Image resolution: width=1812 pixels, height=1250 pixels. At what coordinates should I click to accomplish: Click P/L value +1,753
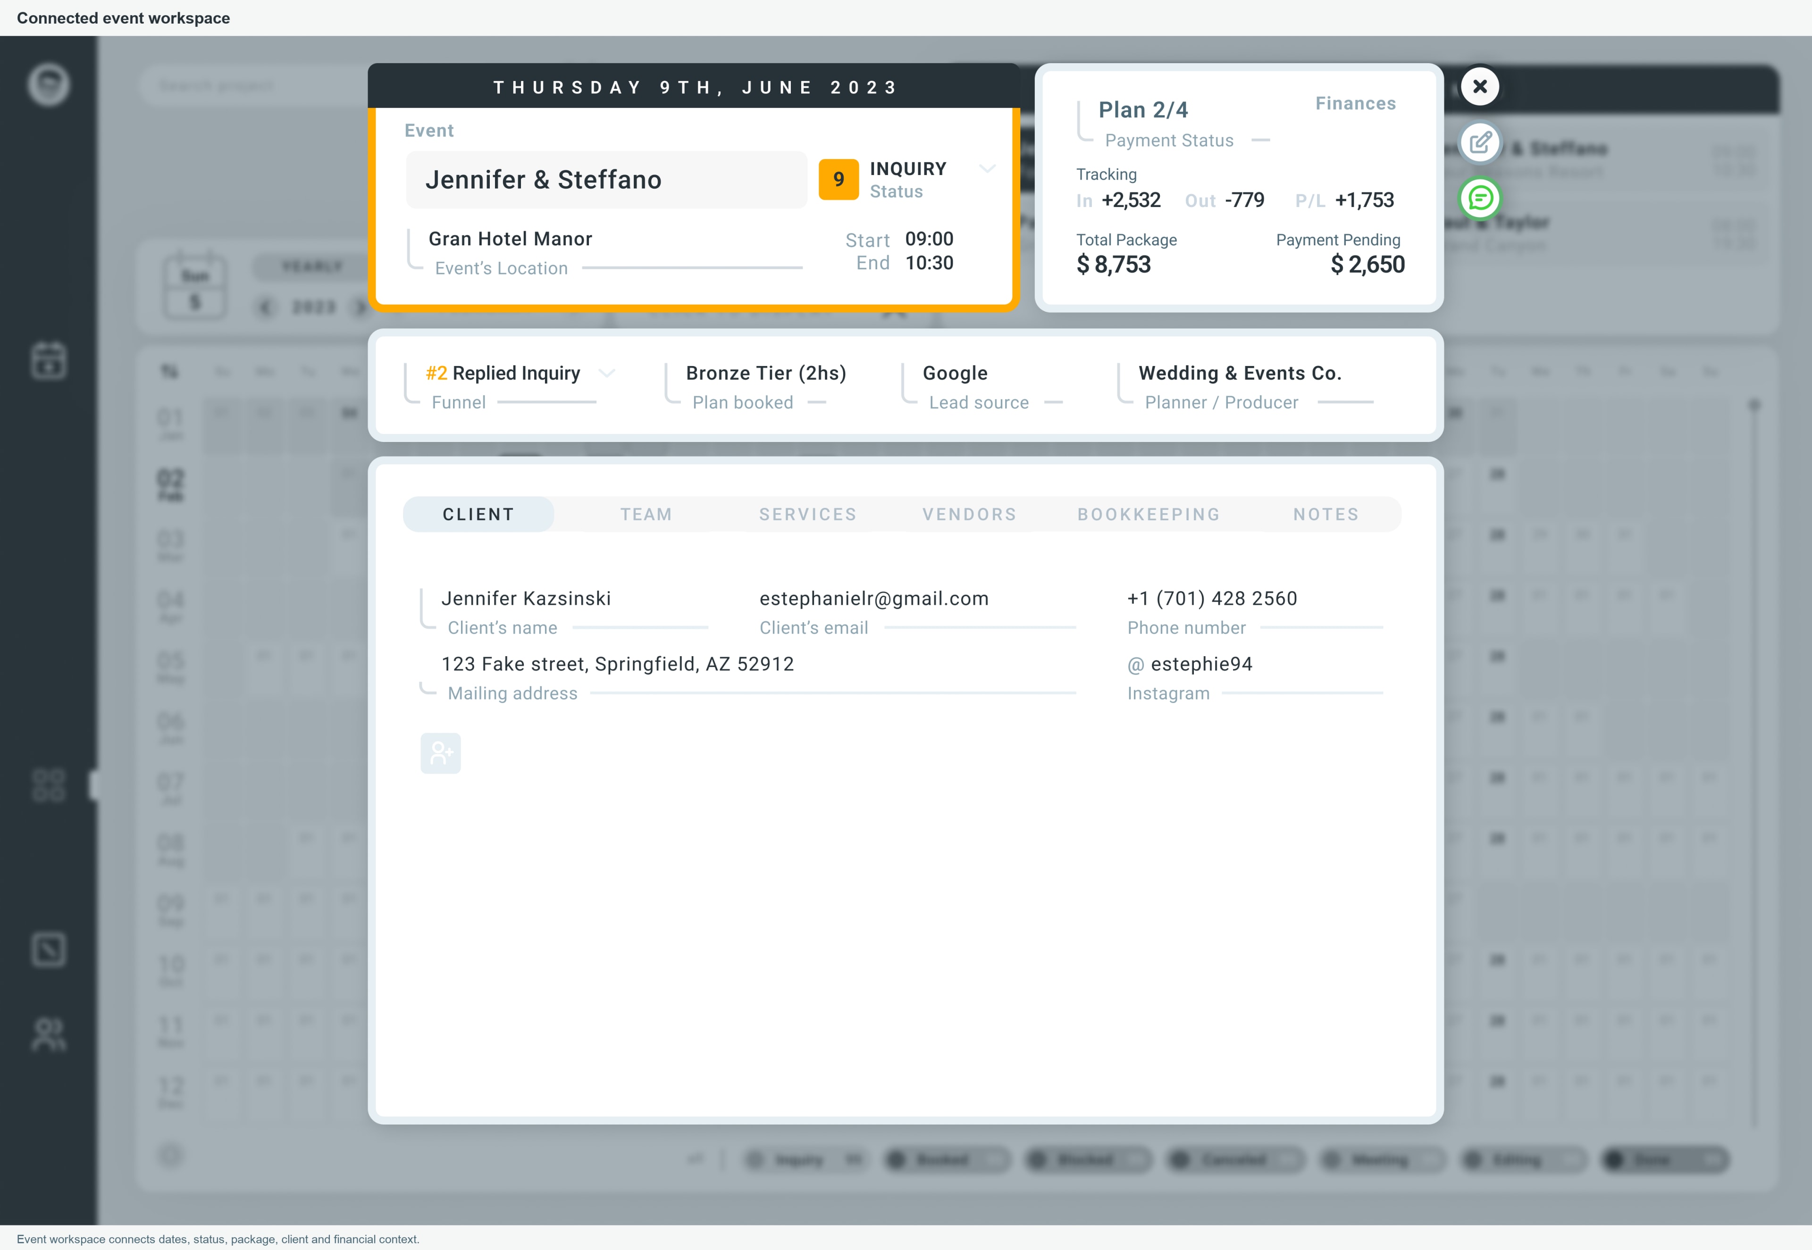pos(1364,200)
